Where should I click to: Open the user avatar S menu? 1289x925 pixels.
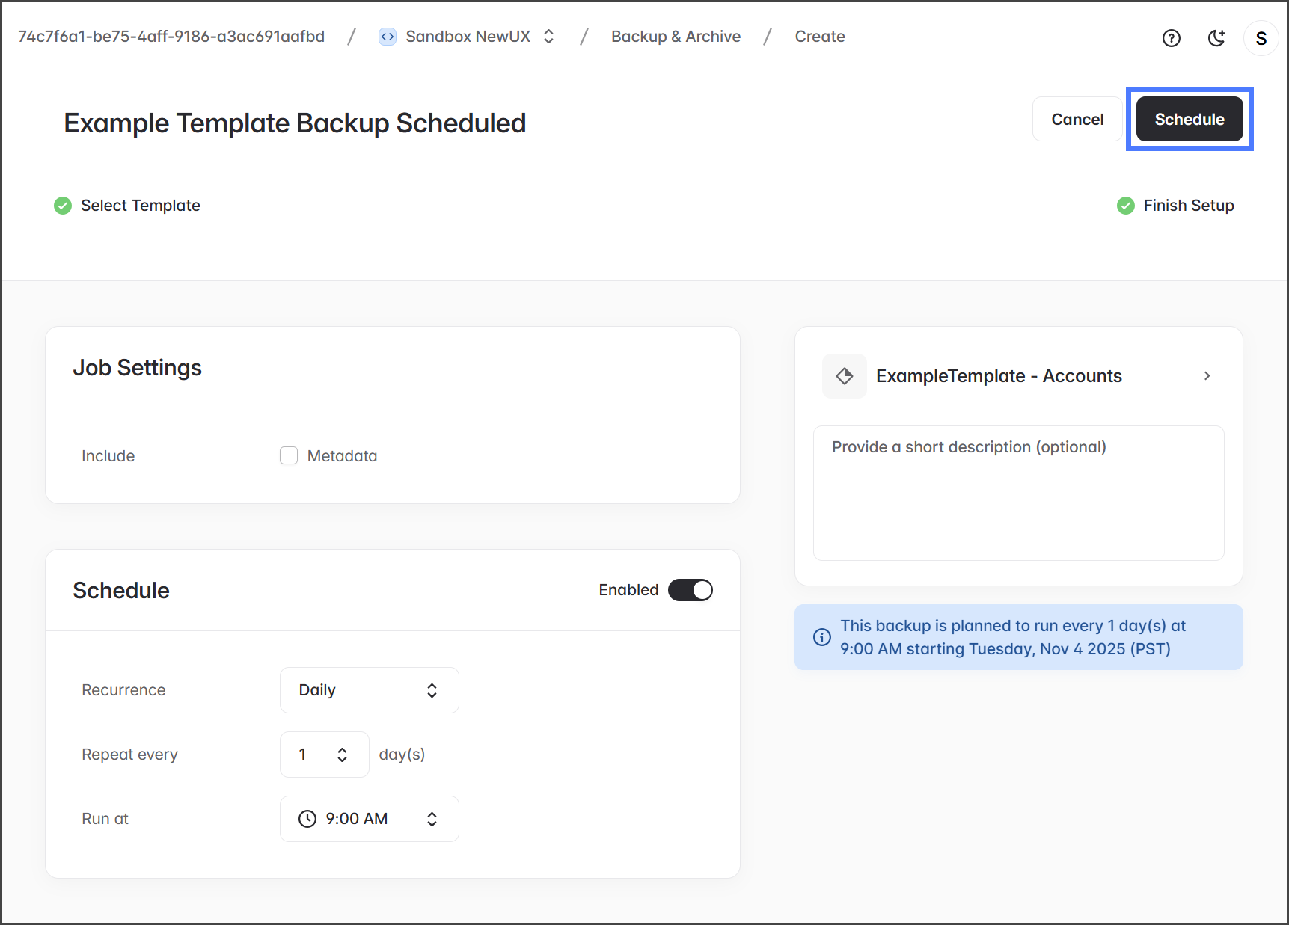tap(1261, 38)
